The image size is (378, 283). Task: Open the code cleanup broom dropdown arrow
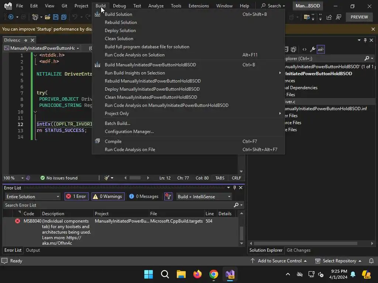[112, 178]
